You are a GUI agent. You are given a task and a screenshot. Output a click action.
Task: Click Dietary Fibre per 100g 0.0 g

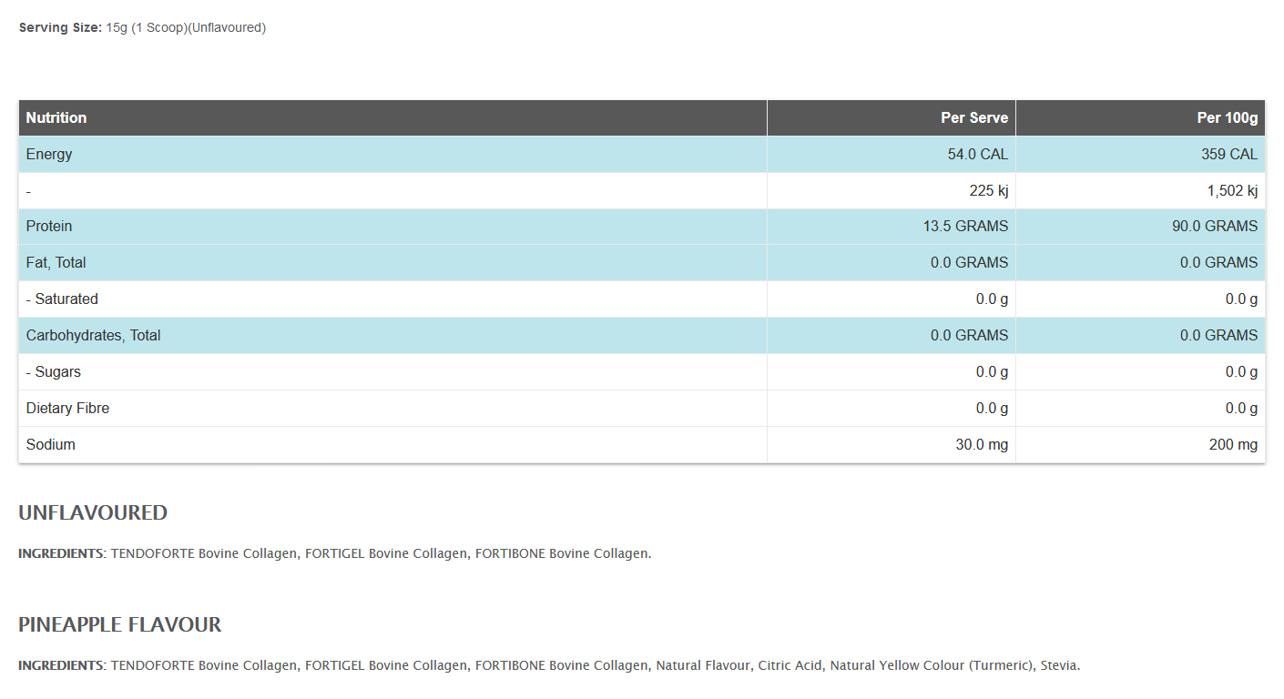[x=1241, y=408]
